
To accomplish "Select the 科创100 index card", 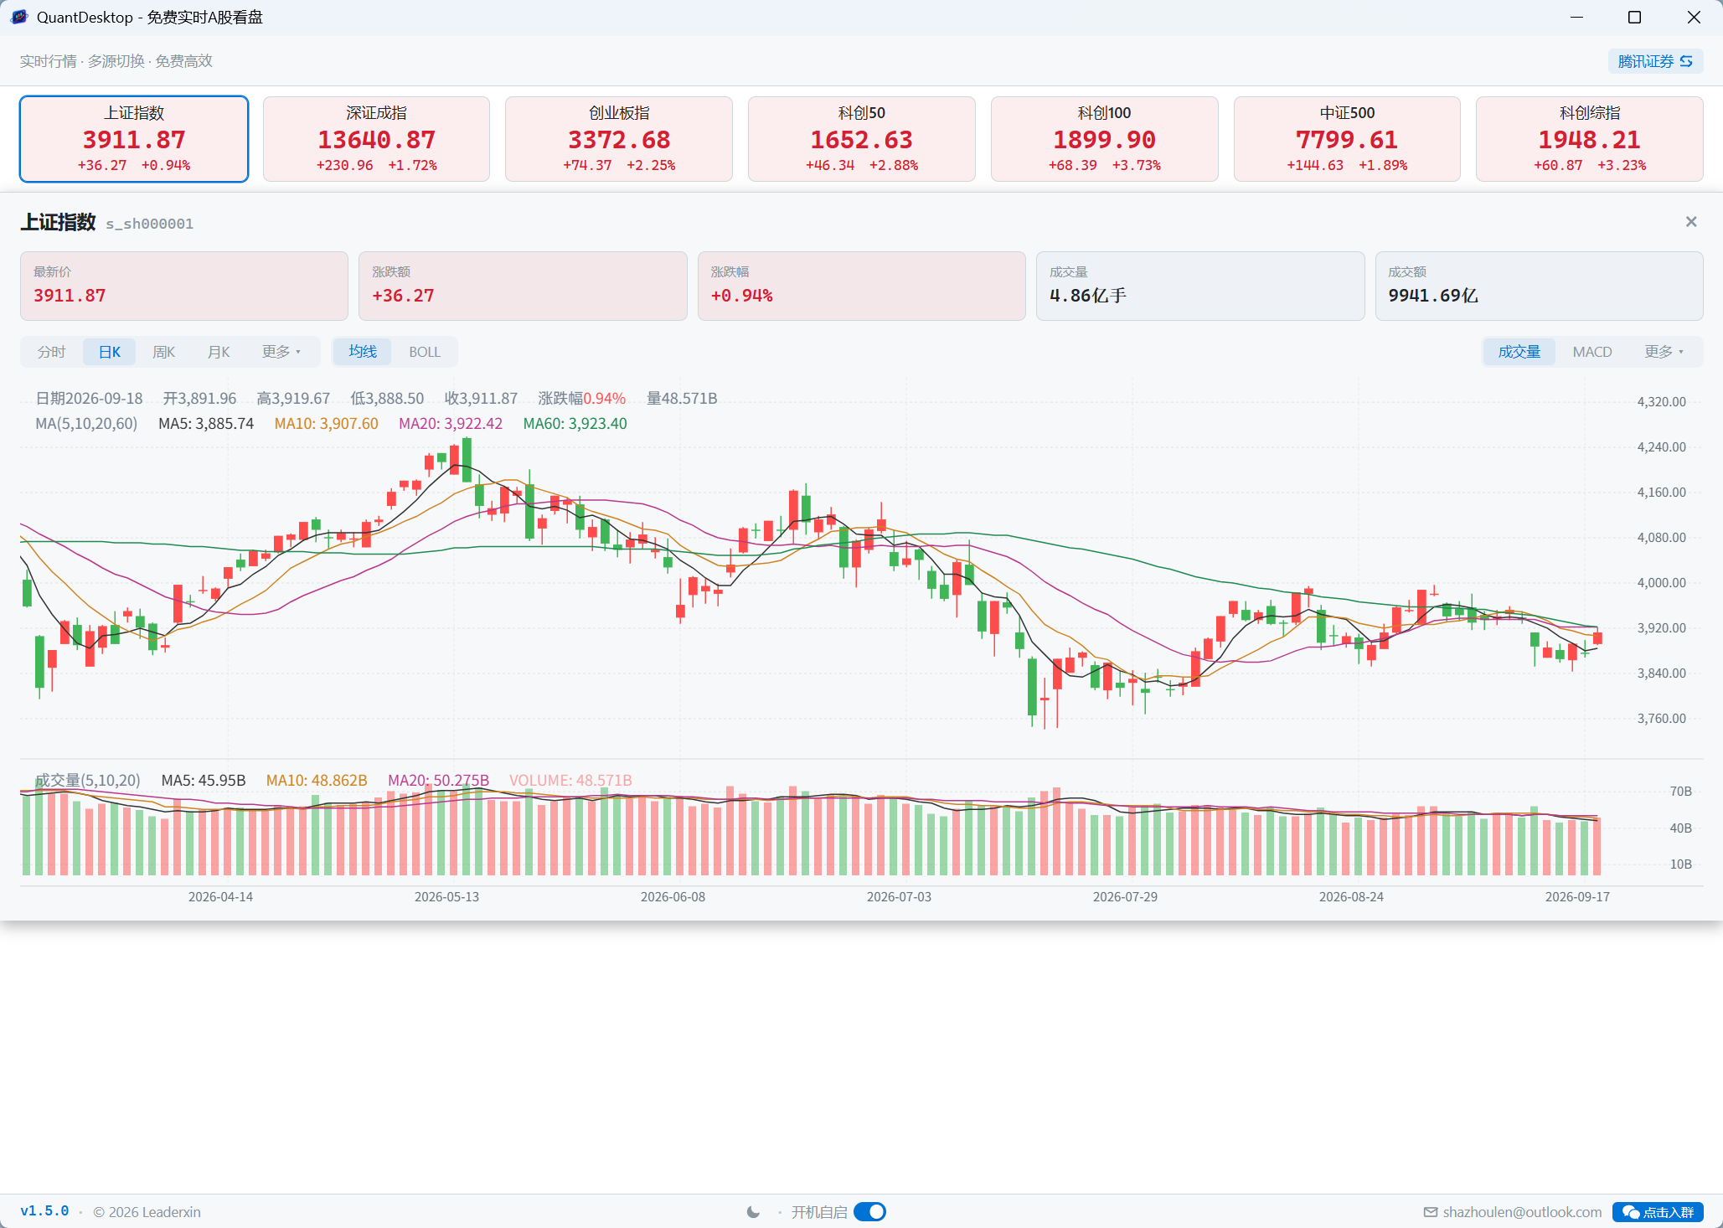I will coord(1104,139).
